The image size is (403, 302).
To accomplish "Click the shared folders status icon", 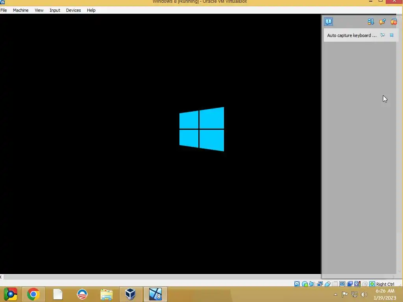I will tap(335, 284).
